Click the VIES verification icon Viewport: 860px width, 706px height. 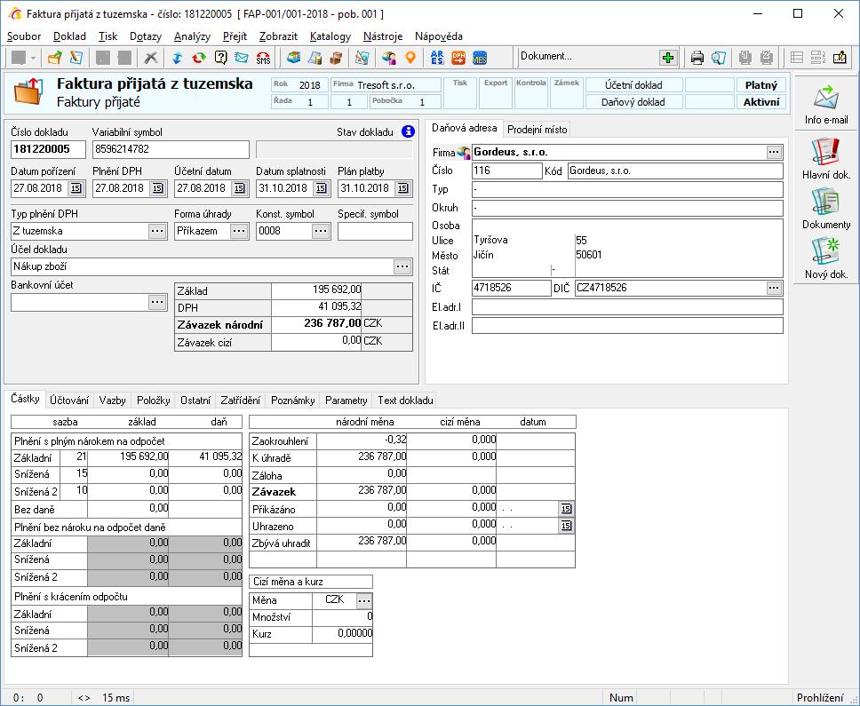[480, 58]
